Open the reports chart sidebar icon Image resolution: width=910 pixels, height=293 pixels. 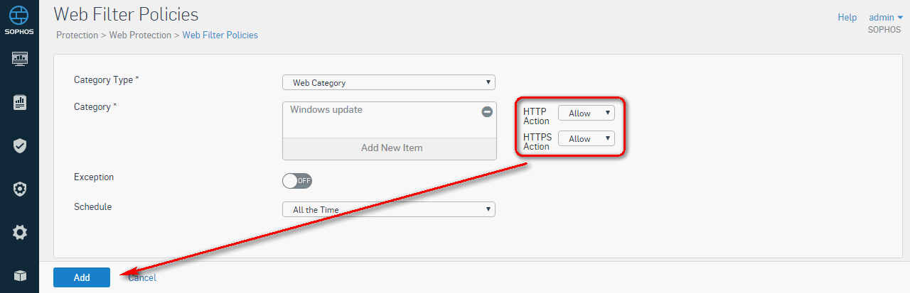pos(20,102)
